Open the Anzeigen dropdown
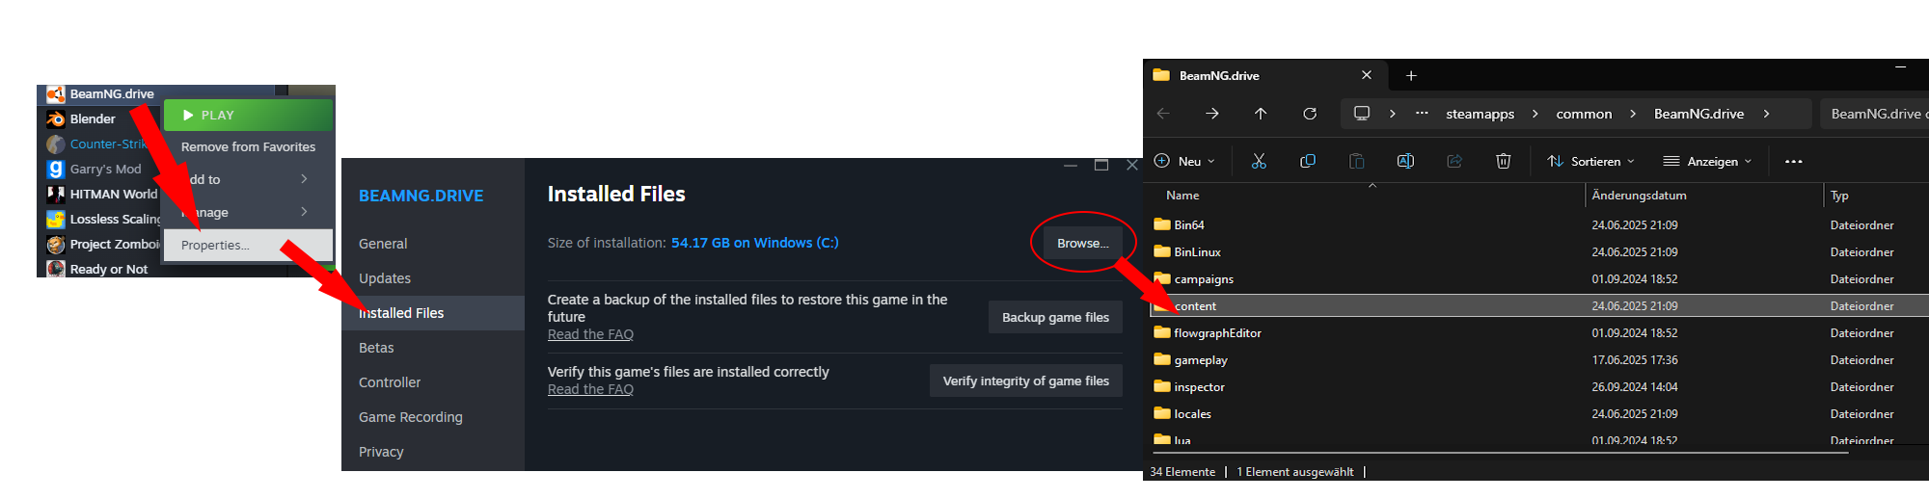 click(x=1707, y=161)
